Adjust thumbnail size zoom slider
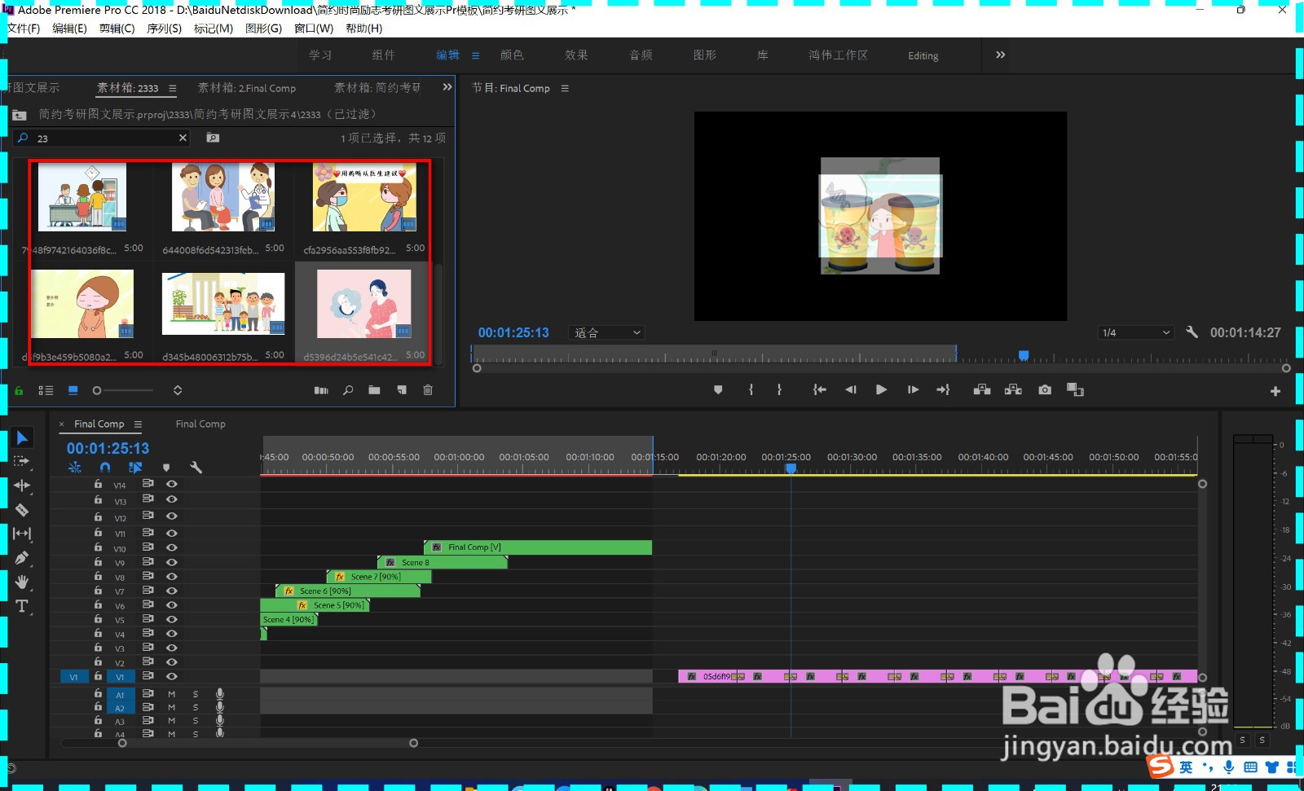 (97, 391)
